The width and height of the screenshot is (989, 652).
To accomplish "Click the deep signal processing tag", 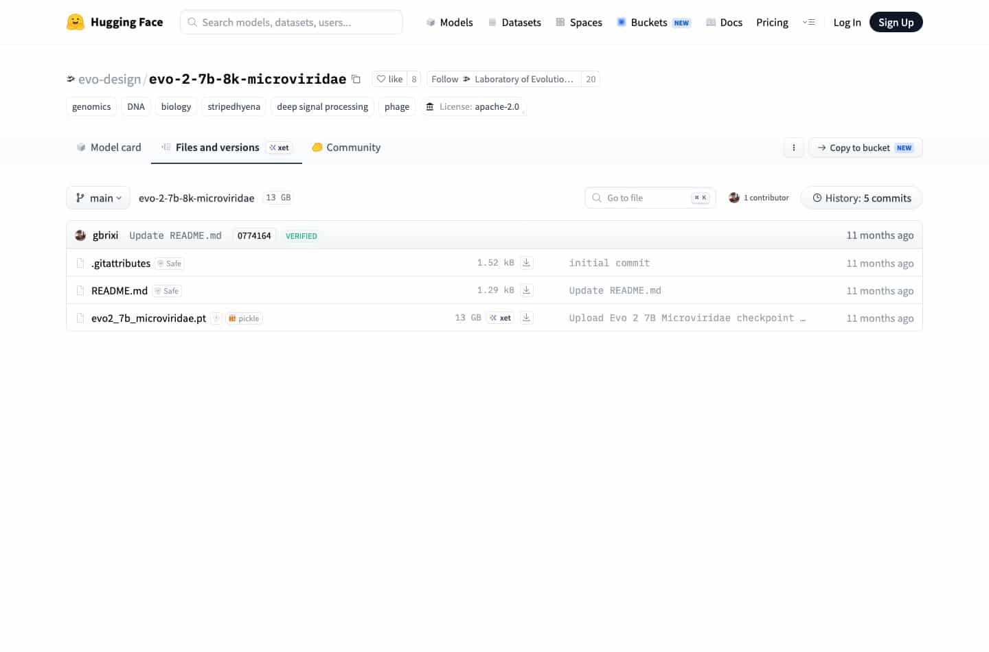I will (322, 106).
